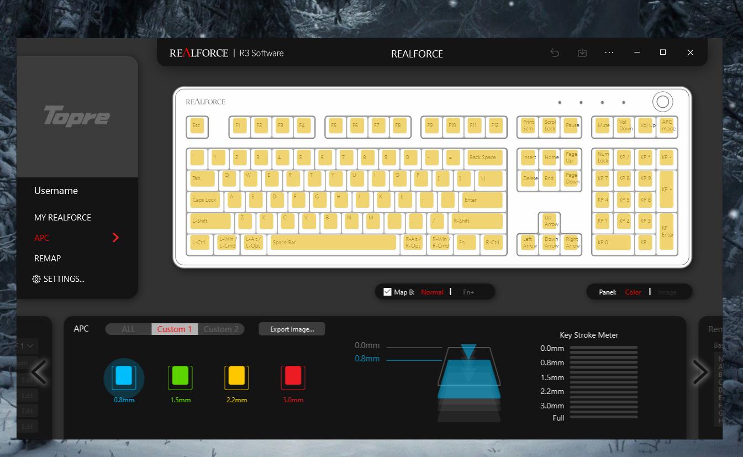Select the F1 key on keyboard layout
The height and width of the screenshot is (457, 743).
tap(240, 126)
